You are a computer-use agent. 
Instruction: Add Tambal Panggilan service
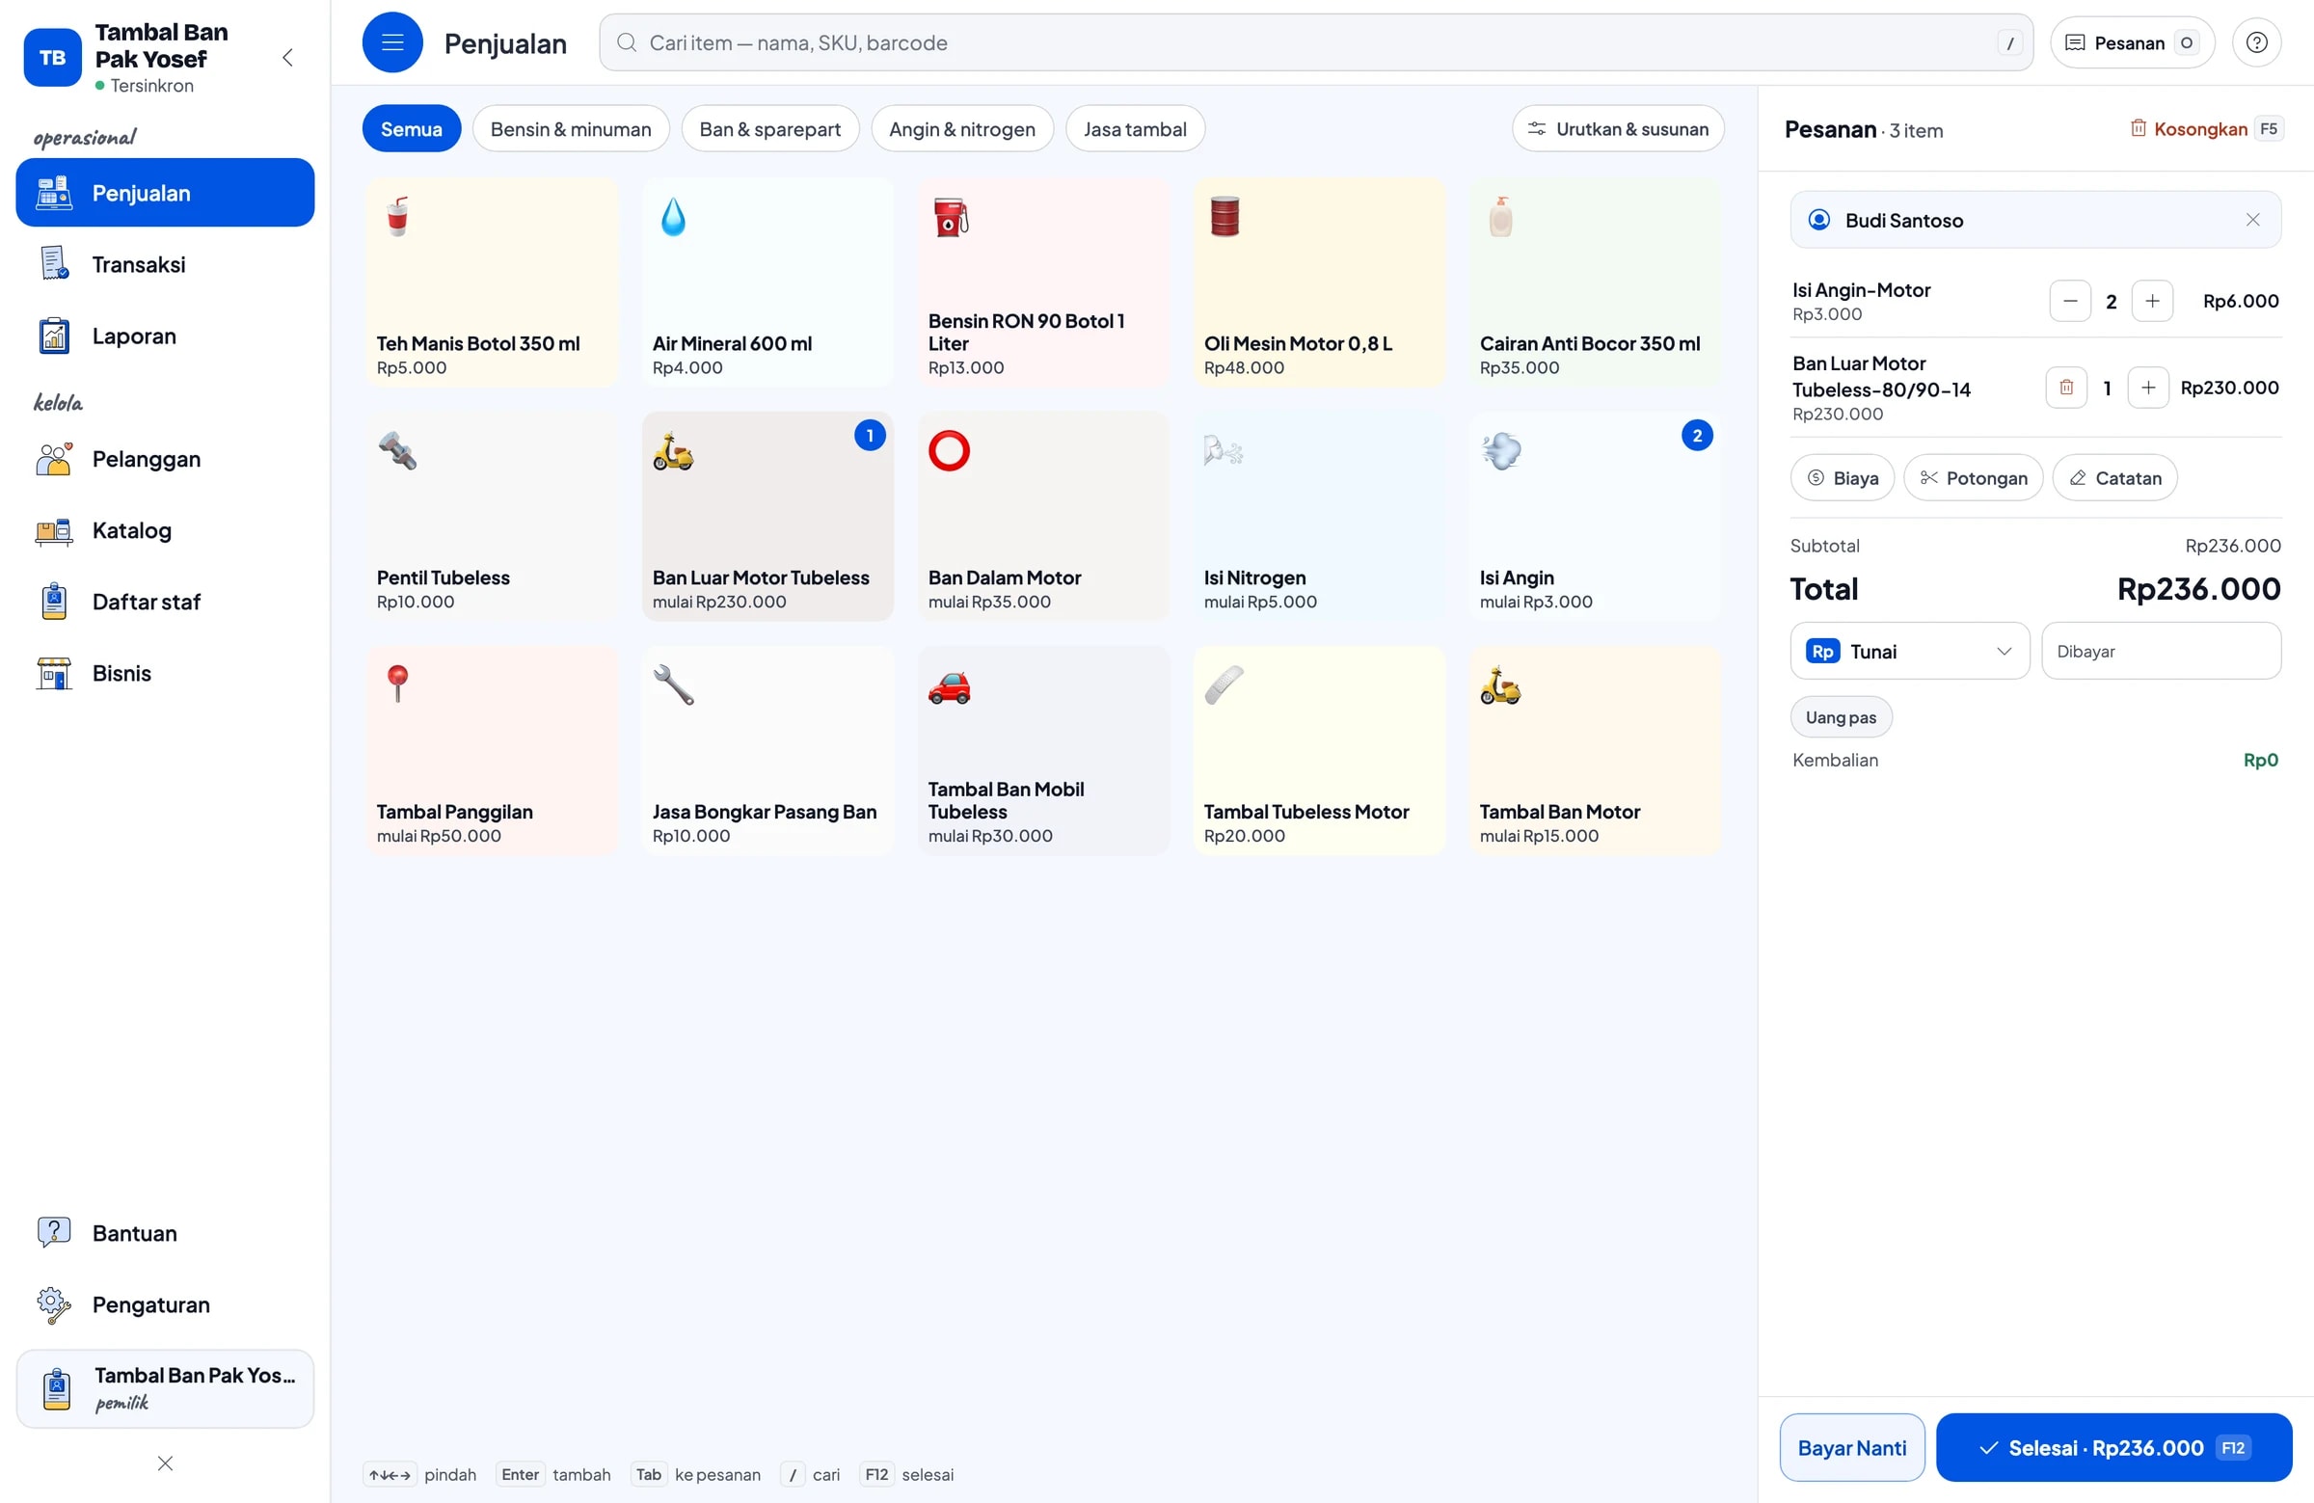tap(491, 750)
